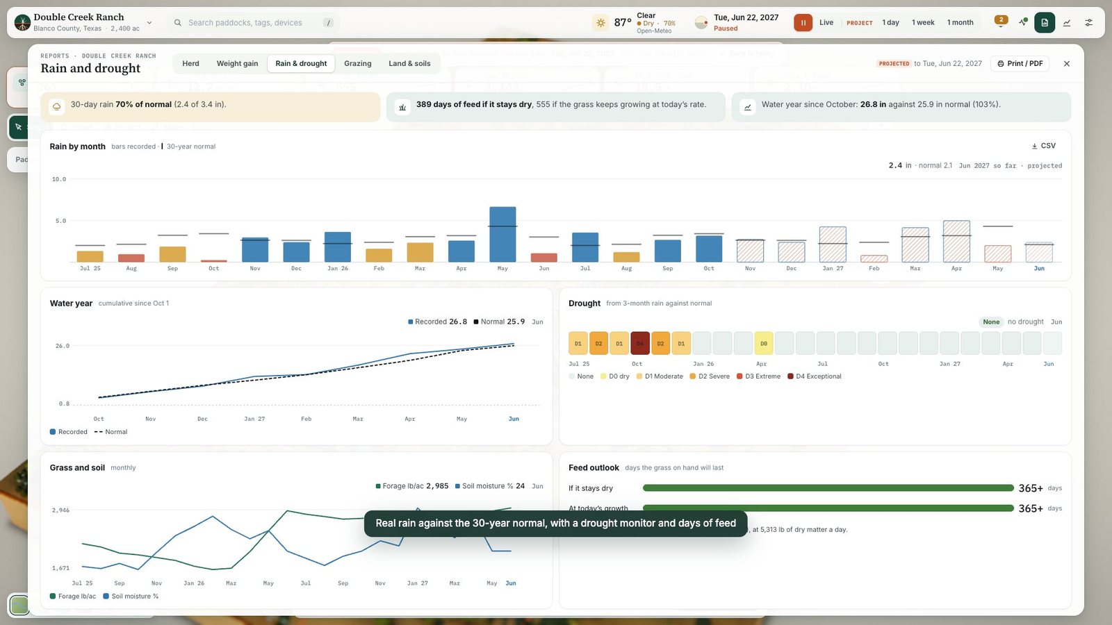Click the green reports document icon
This screenshot has width=1112, height=625.
pyautogui.click(x=1045, y=22)
